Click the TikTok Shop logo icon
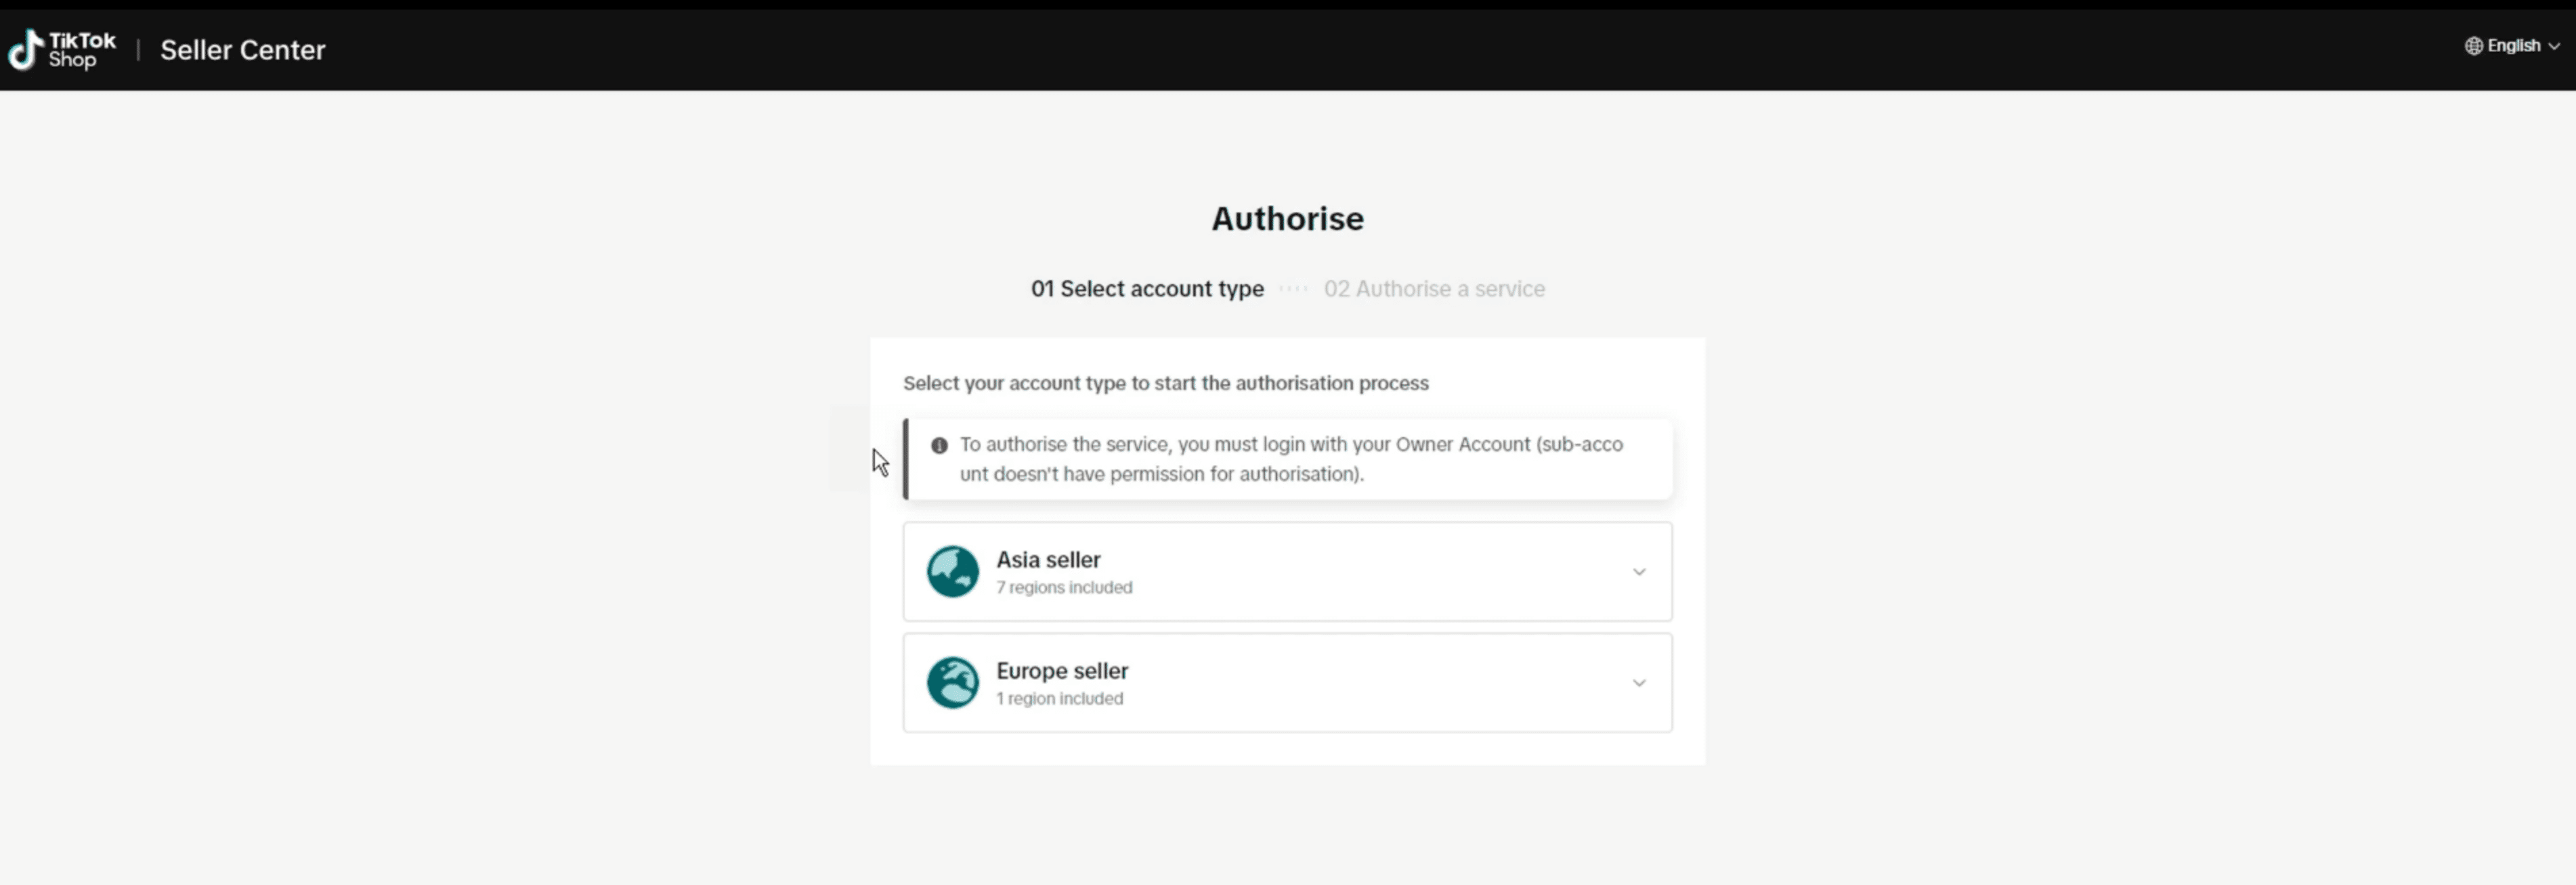This screenshot has height=885, width=2576. 25,49
